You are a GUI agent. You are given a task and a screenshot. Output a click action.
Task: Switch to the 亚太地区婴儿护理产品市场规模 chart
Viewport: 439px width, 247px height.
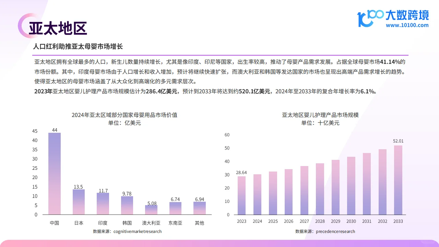click(x=320, y=115)
